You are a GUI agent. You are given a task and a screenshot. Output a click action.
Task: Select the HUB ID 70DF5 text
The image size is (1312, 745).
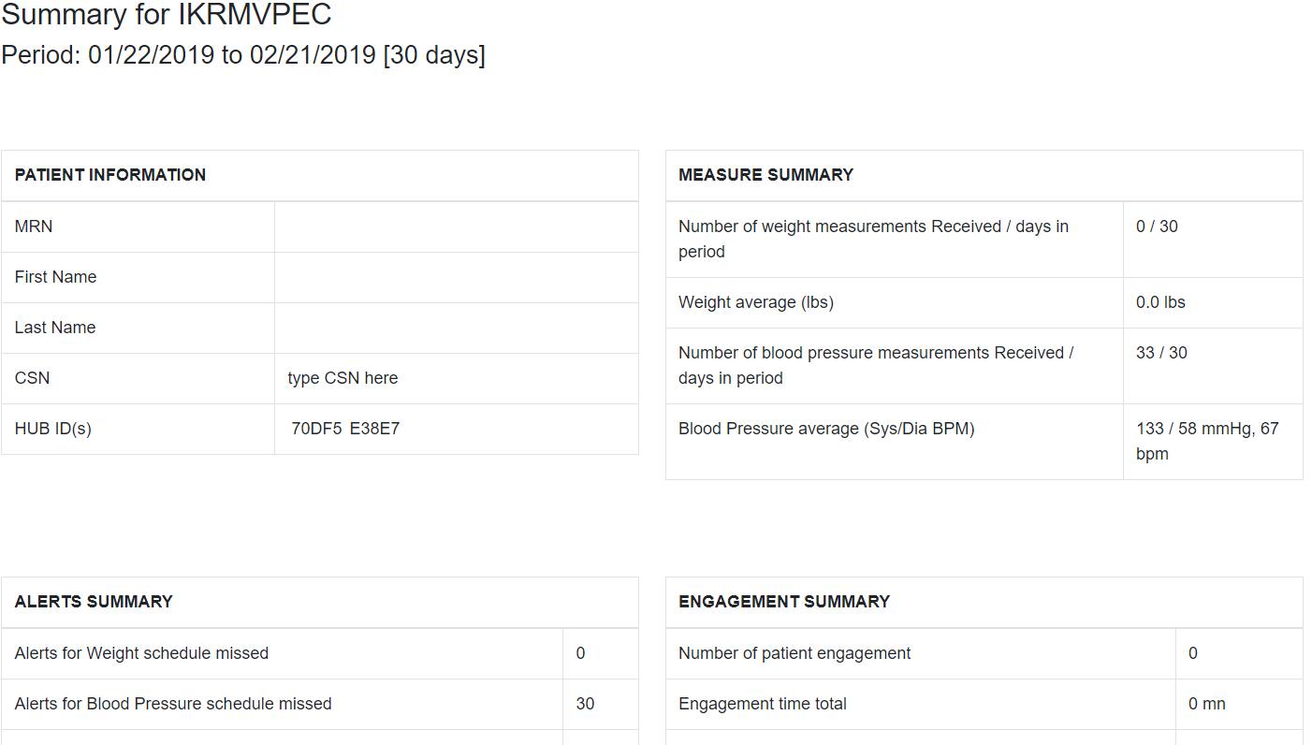pyautogui.click(x=316, y=429)
